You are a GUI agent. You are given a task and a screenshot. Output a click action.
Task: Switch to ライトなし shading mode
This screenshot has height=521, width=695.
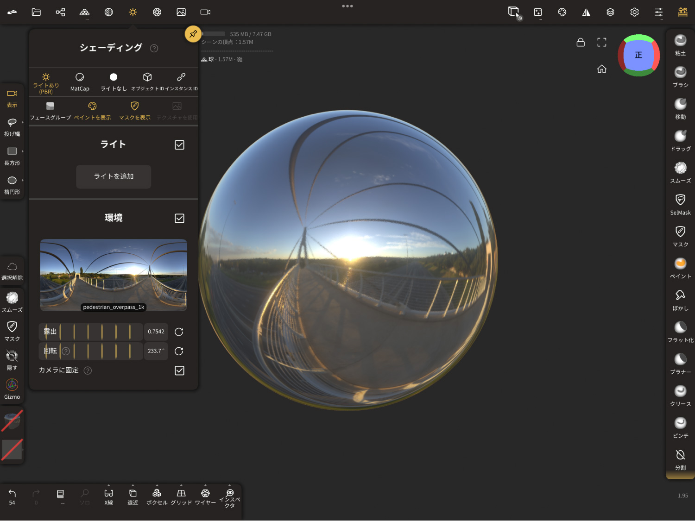point(114,82)
